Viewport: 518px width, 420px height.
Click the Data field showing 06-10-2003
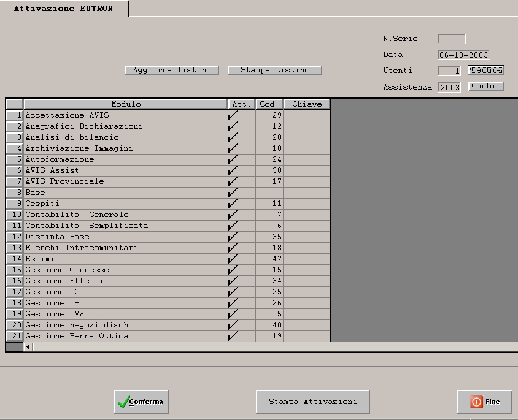pyautogui.click(x=463, y=55)
